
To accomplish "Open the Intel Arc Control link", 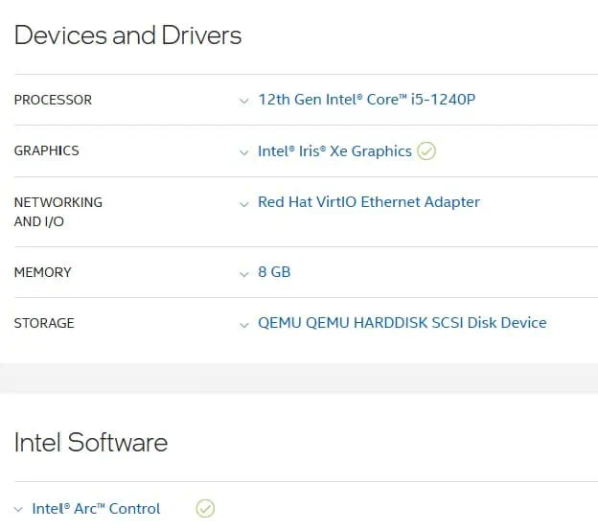I will (x=96, y=509).
